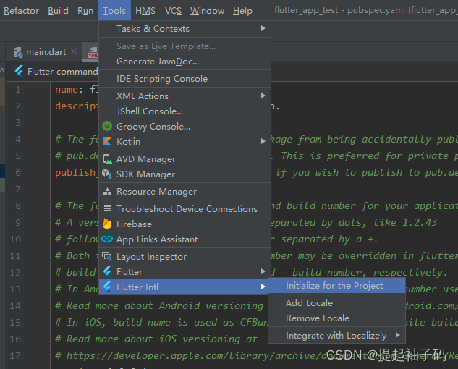Click the Flutter Intl logo icon

pos(108,287)
